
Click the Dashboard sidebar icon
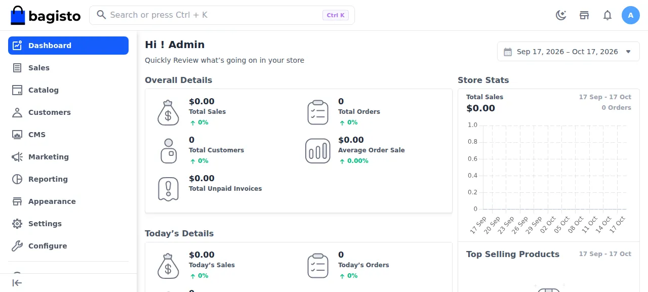point(17,46)
